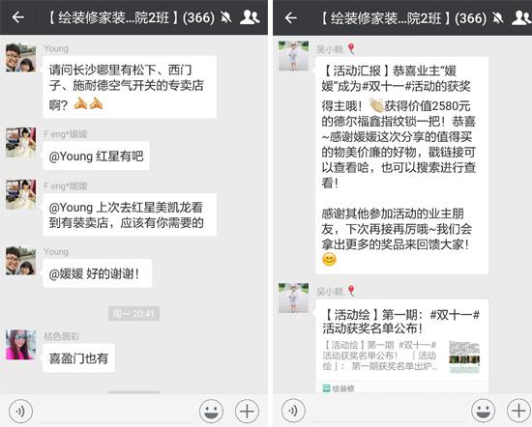Open group members icon in left chat
The height and width of the screenshot is (427, 532).
pyautogui.click(x=250, y=17)
